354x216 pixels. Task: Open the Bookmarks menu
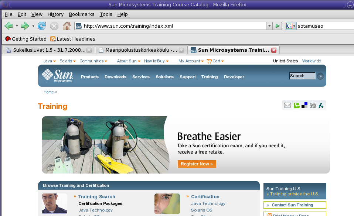(82, 14)
